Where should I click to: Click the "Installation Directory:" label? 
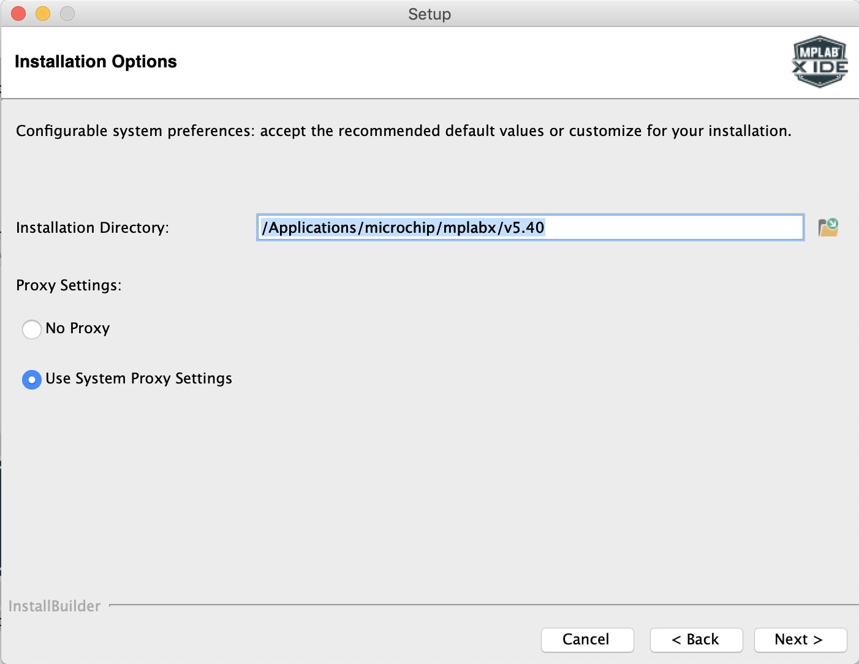pos(93,228)
